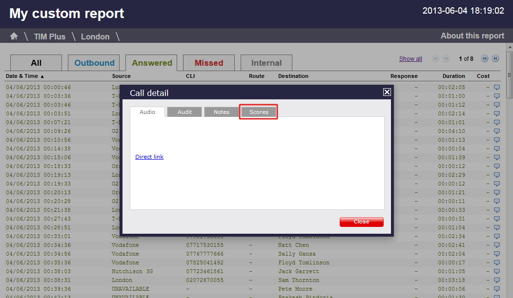
Task: Show the Audio tab
Action: (147, 112)
